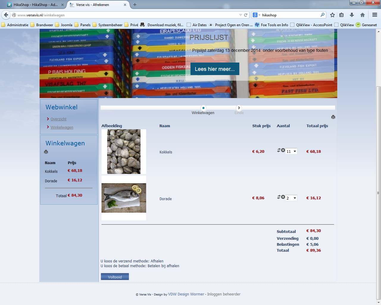Screen dimensions: 381x305
Task: Open the Project Ogen en Oren bookmark
Action: point(231,25)
